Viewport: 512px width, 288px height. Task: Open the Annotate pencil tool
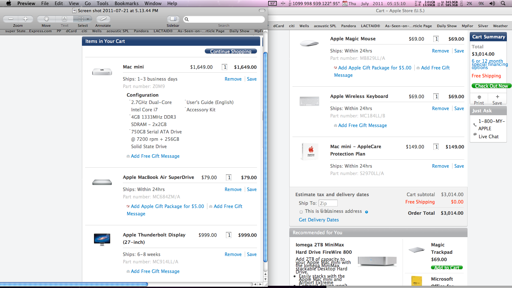coord(103,19)
